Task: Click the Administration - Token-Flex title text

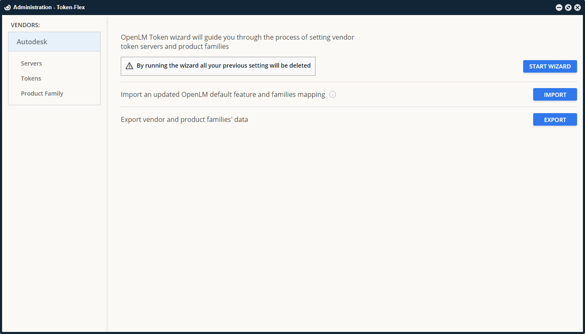Action: (x=48, y=7)
